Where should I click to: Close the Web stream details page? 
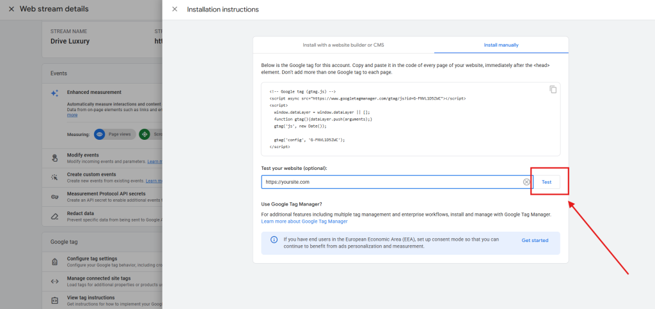(11, 10)
